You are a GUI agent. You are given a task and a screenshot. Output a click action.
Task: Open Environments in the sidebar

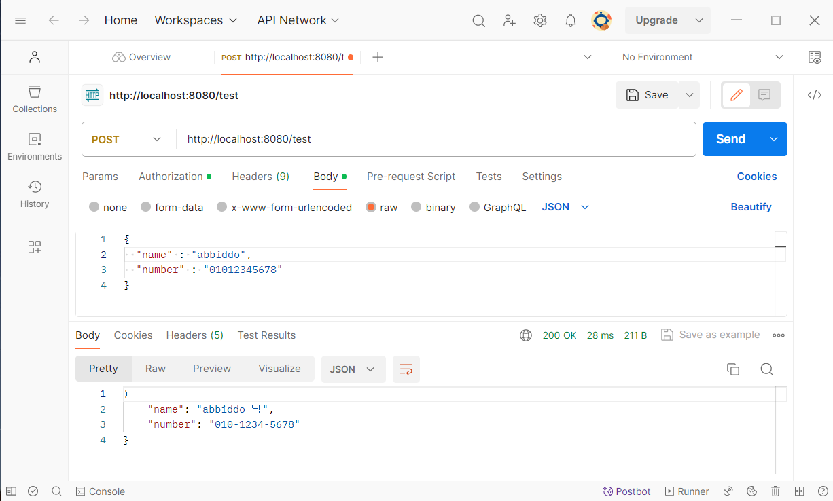click(35, 147)
